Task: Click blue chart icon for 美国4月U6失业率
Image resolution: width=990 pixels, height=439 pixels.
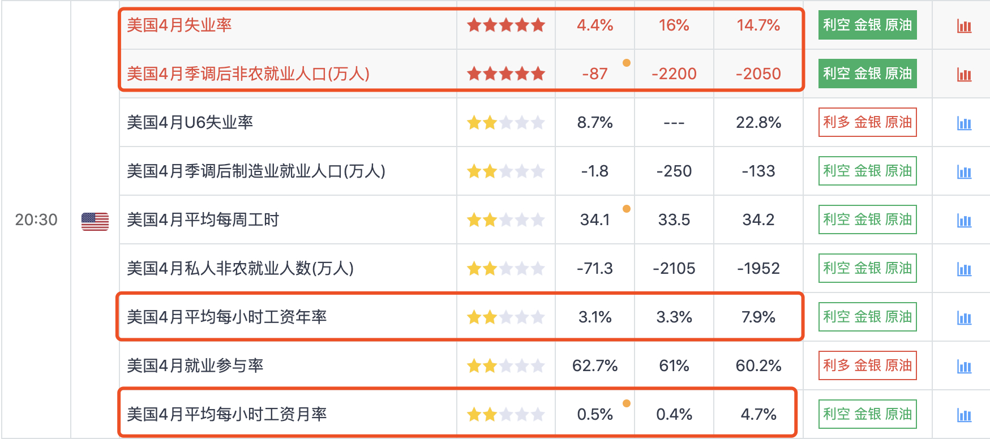Action: [x=964, y=123]
